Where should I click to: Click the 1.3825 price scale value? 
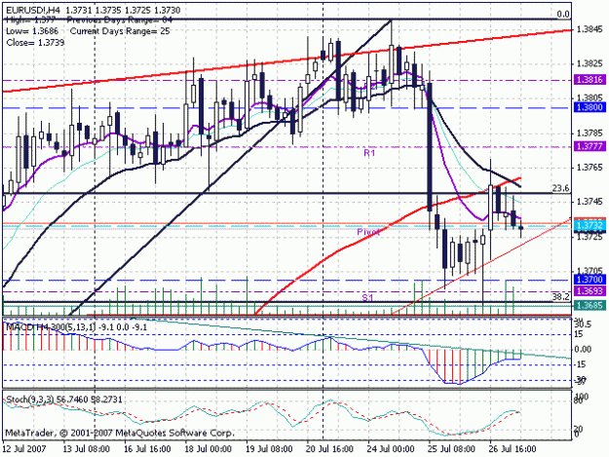point(590,63)
